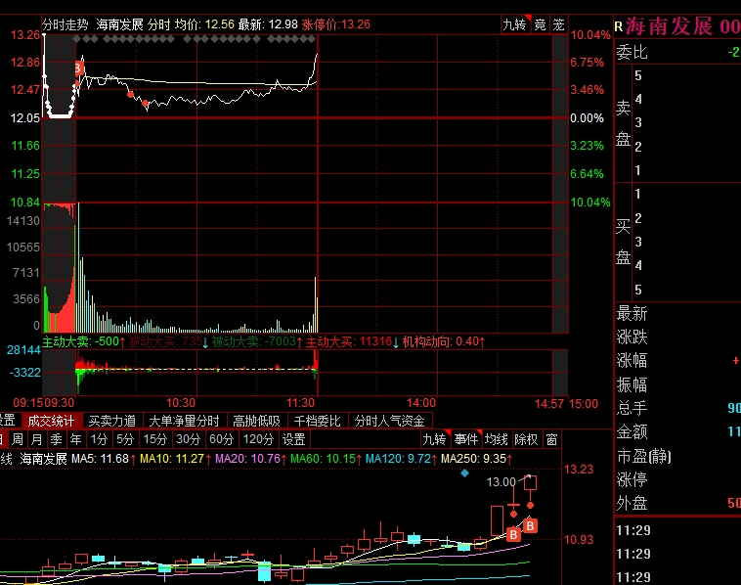This screenshot has height=585, width=741.
Task: Click the 分时走势 title label
Action: pyautogui.click(x=65, y=24)
